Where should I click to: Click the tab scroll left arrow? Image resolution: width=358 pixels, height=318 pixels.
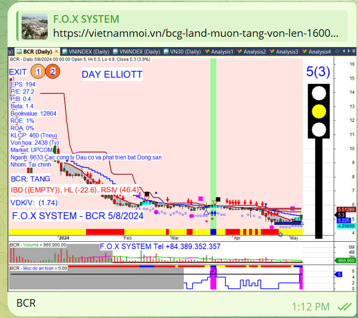[x=344, y=51]
